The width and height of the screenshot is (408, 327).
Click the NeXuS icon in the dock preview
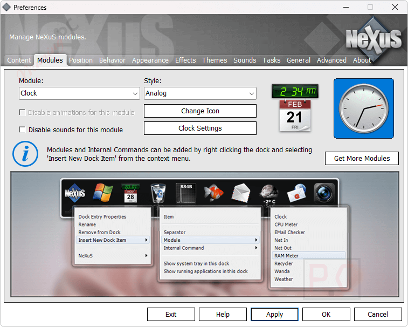tap(75, 193)
